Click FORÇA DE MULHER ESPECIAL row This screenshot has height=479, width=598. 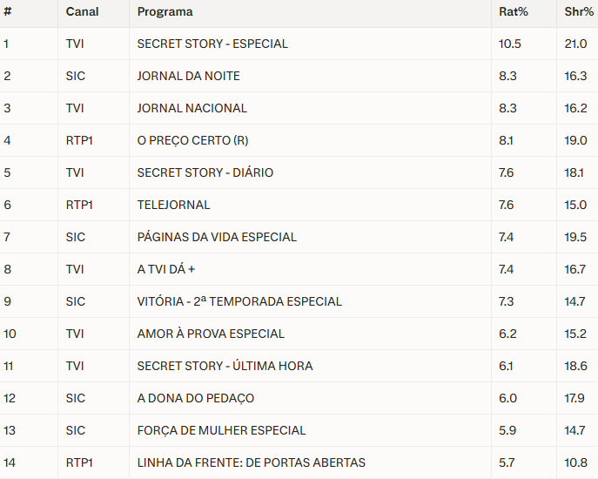pyautogui.click(x=221, y=430)
